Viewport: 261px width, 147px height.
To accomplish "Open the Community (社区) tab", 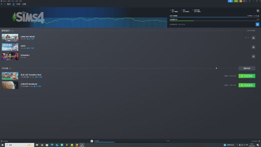I will pyautogui.click(x=18, y=4).
